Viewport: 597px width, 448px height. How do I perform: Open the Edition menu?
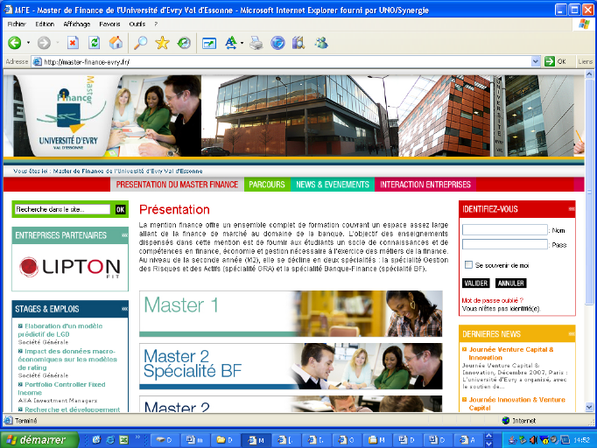pyautogui.click(x=45, y=24)
